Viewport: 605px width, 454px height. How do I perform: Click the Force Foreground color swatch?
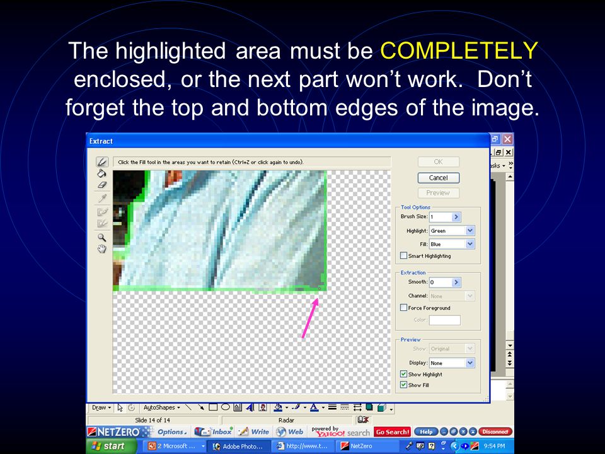pos(445,320)
